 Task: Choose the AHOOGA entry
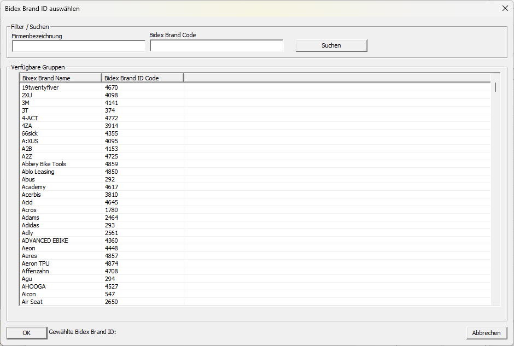tap(255, 287)
